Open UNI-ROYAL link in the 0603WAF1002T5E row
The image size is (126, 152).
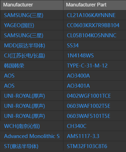click(25, 106)
